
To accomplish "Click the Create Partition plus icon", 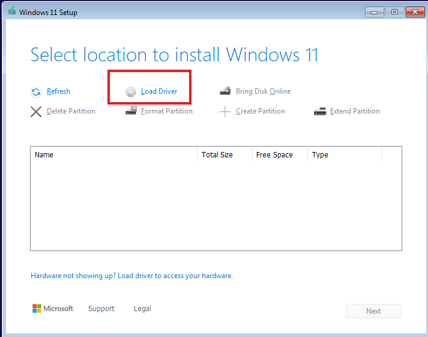I will click(x=225, y=112).
